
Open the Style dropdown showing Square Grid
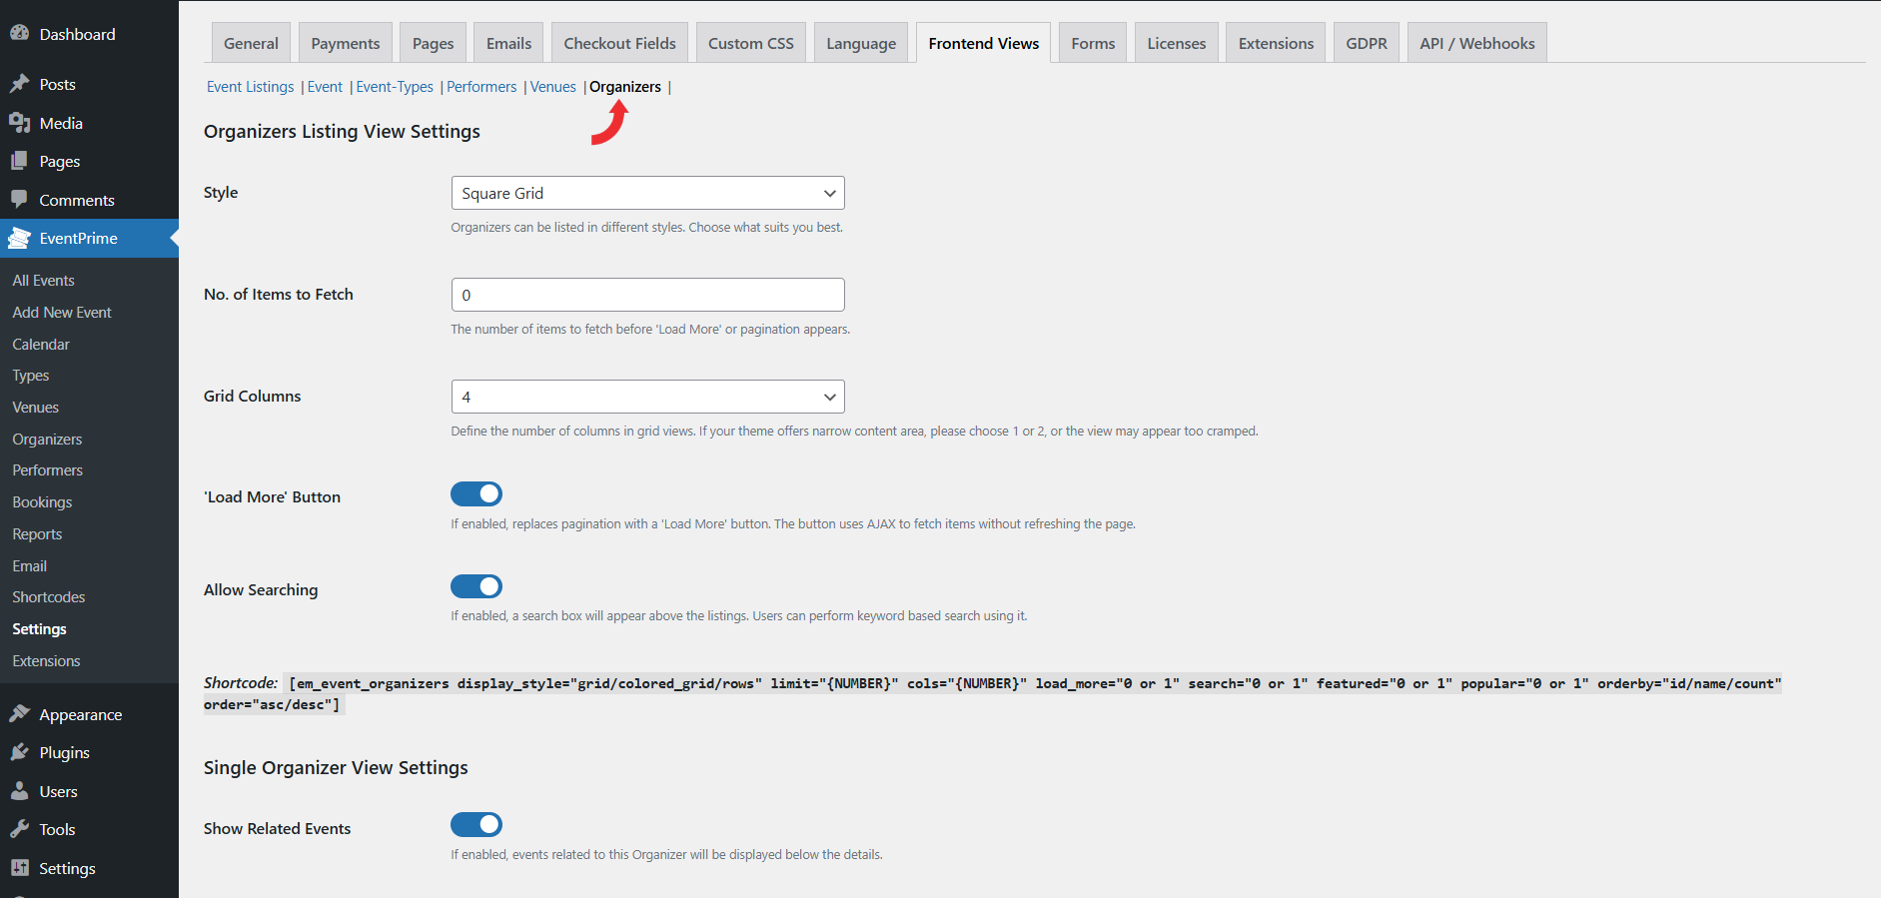click(647, 193)
